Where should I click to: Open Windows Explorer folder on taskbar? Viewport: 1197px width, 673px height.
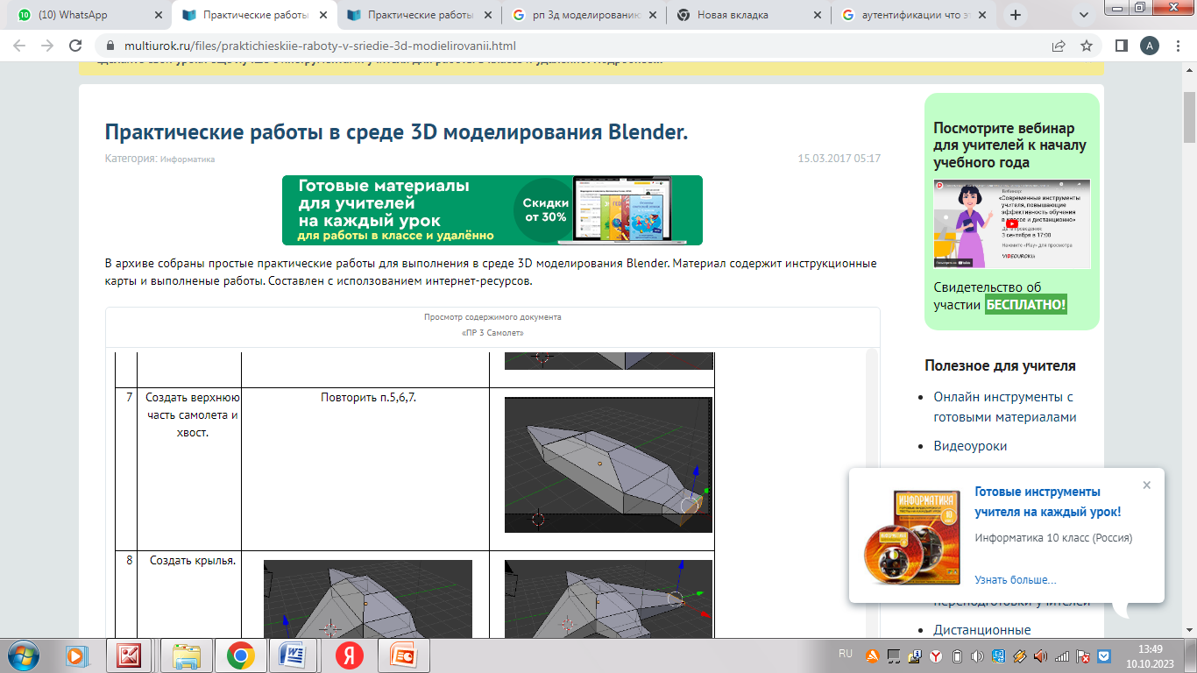pos(186,655)
